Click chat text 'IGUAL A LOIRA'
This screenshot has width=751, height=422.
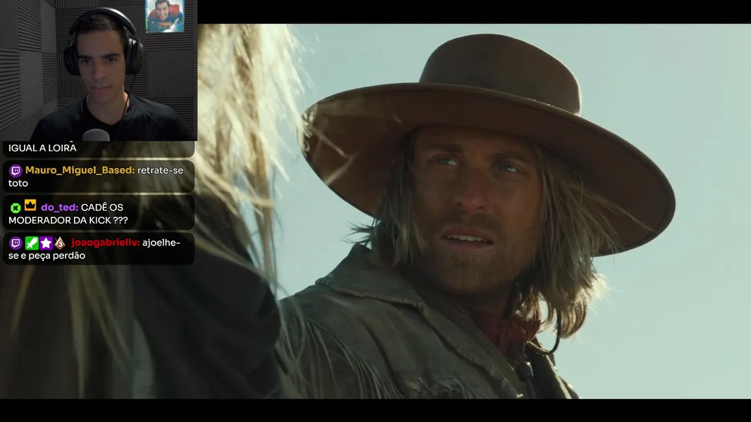[42, 148]
